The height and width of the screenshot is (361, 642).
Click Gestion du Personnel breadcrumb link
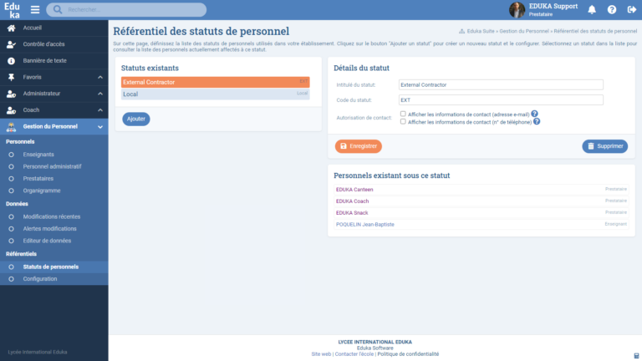coord(523,31)
